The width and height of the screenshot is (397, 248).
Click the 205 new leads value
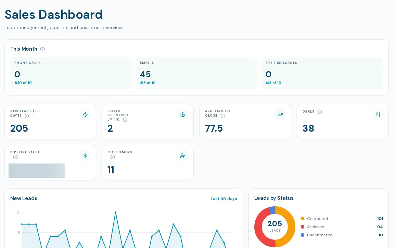click(19, 129)
